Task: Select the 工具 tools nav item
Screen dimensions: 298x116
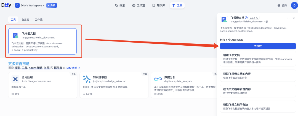Action: pyautogui.click(x=177, y=5)
